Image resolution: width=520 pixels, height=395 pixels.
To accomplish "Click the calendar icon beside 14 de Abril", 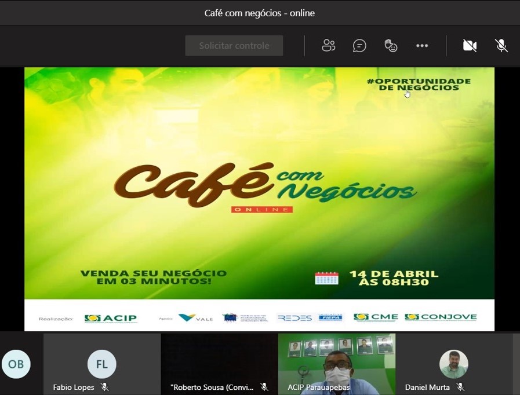I will tap(326, 277).
